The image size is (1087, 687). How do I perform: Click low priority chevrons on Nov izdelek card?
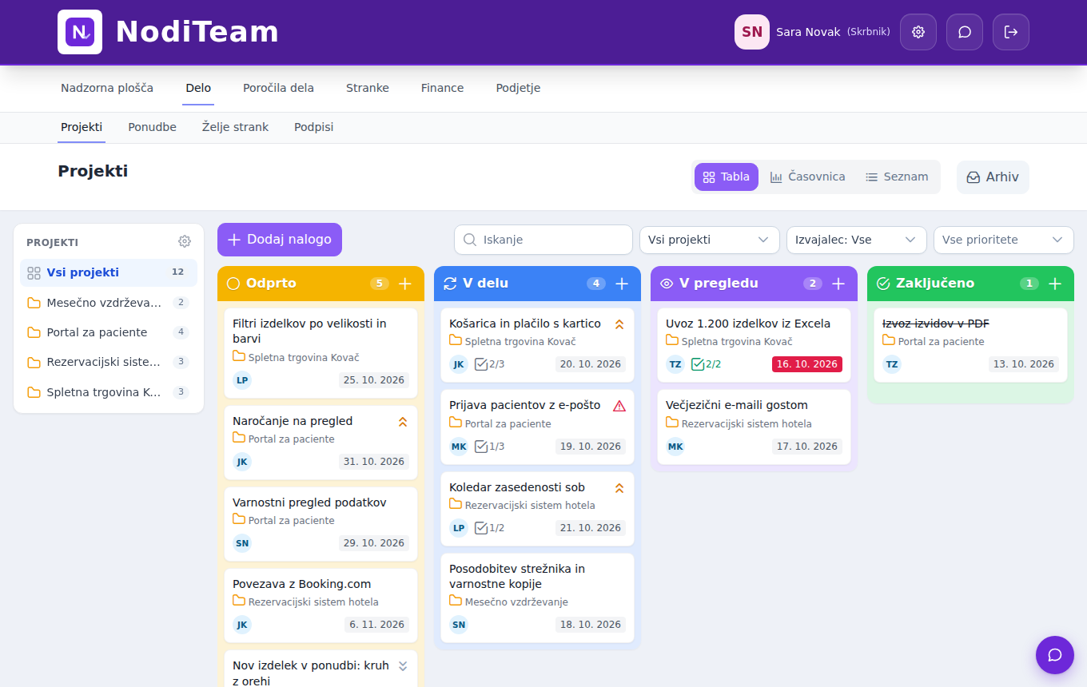coord(403,666)
